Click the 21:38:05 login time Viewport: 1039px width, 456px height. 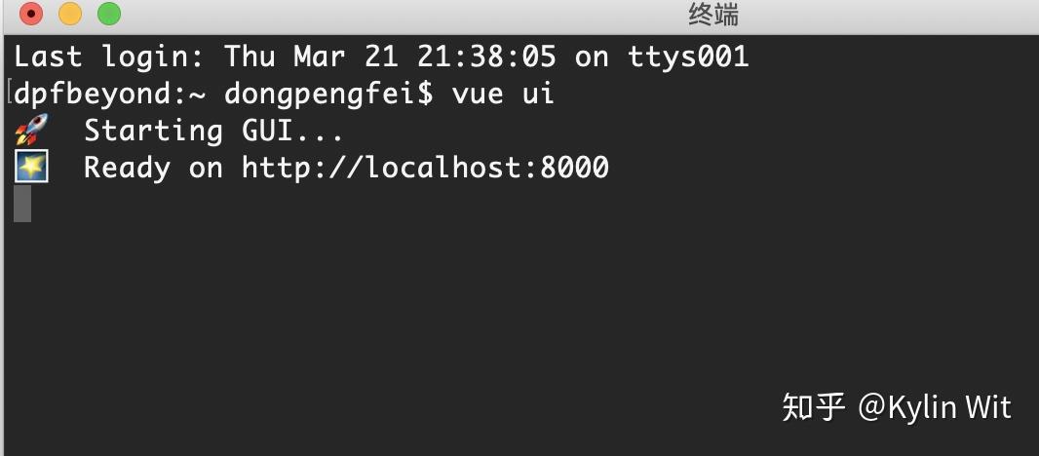(x=486, y=57)
